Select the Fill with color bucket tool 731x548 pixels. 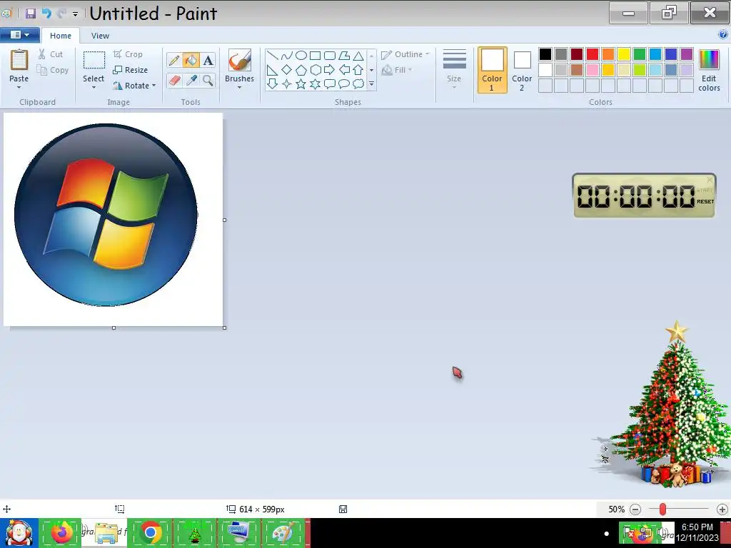(x=191, y=60)
